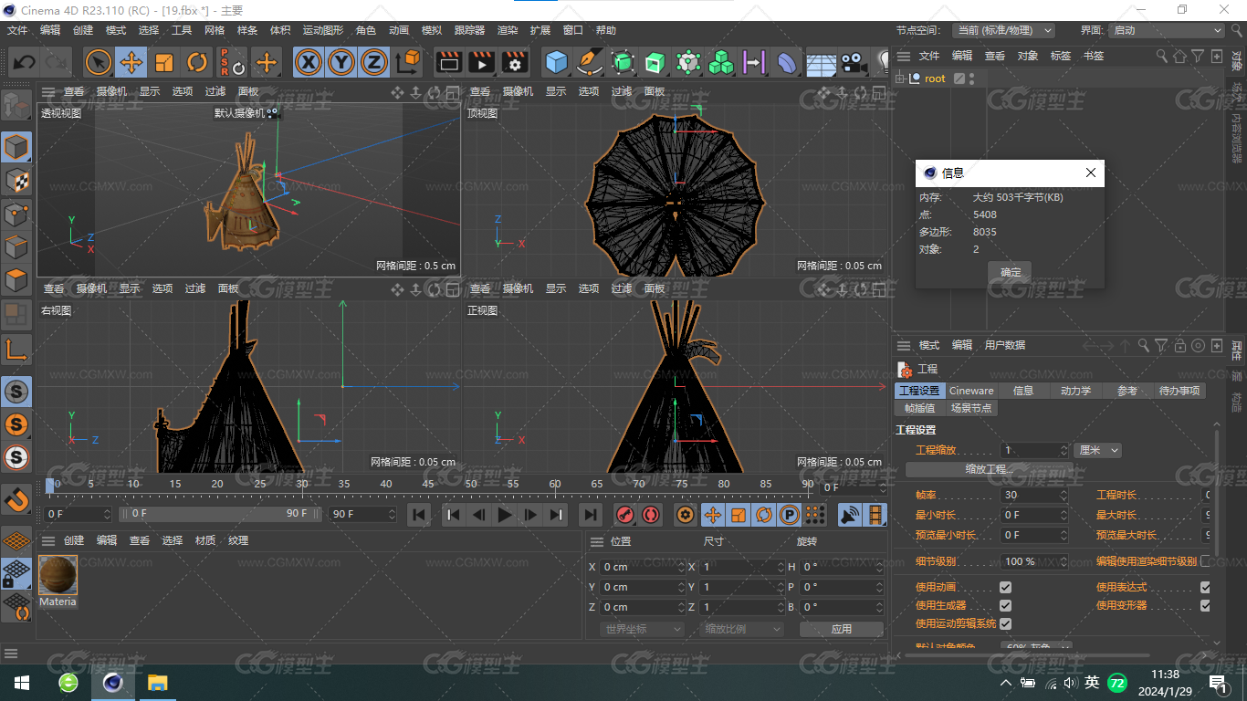This screenshot has width=1247, height=701.
Task: Open the 世界坐标 dropdown
Action: [643, 629]
